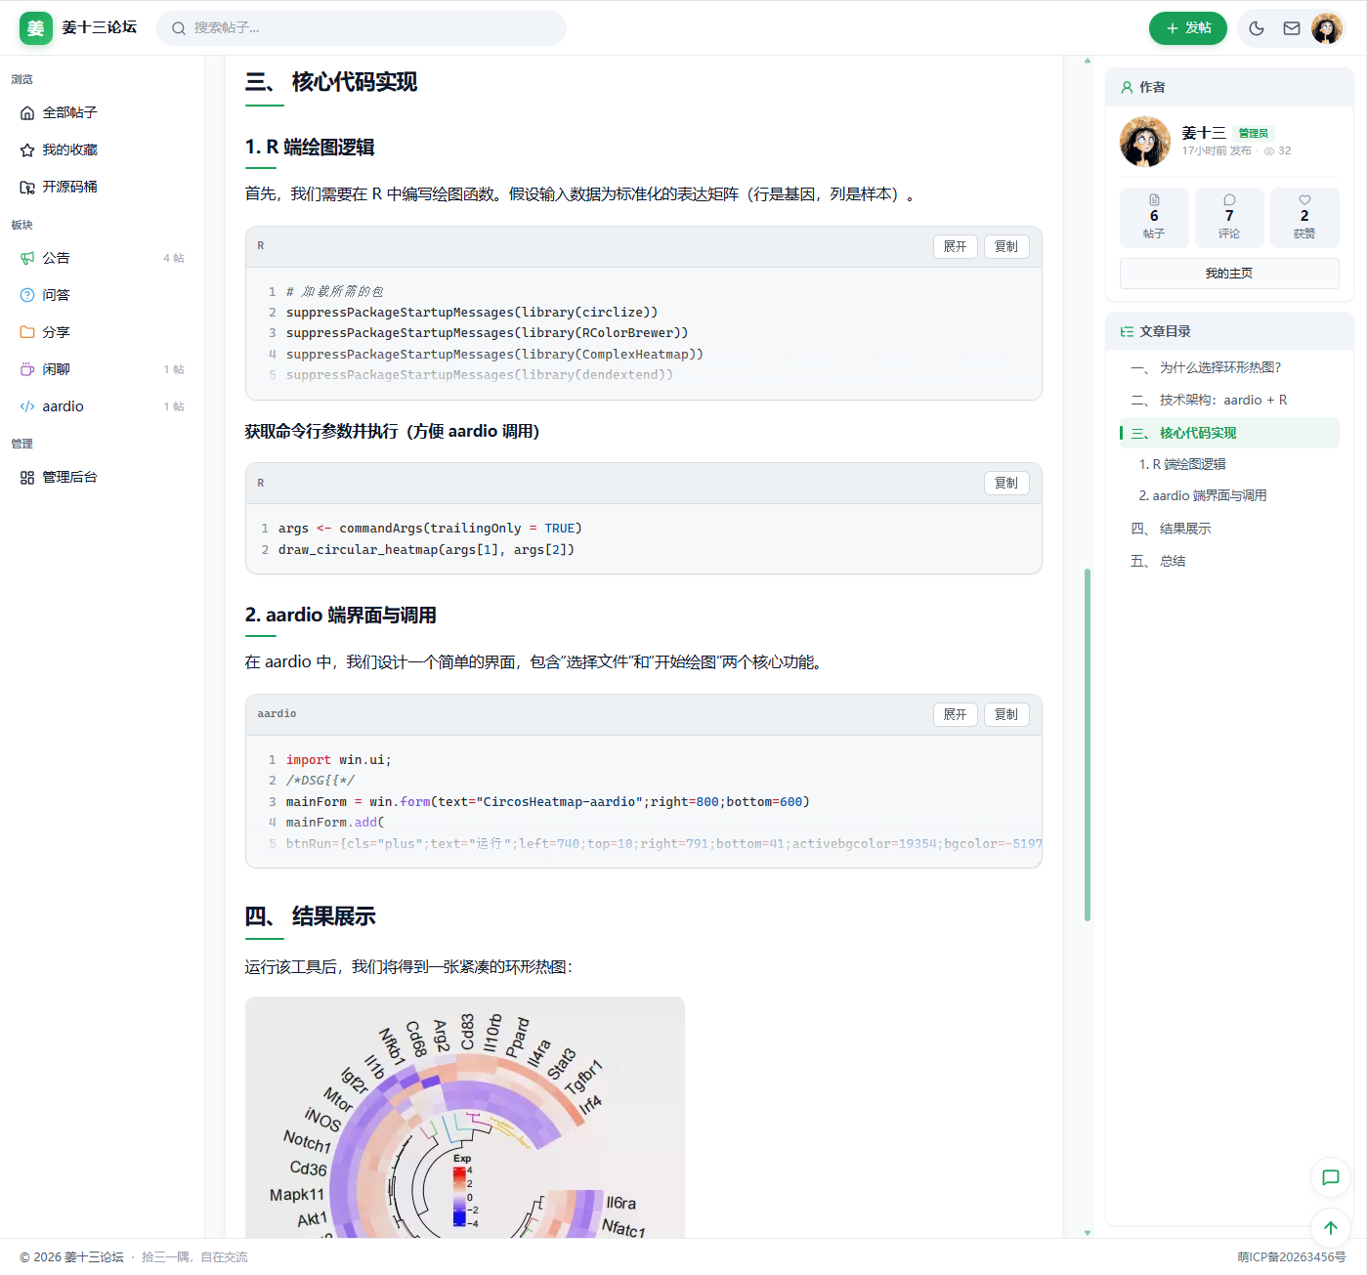Click the 管理后台 grid icon
Image resolution: width=1367 pixels, height=1275 pixels.
point(27,477)
